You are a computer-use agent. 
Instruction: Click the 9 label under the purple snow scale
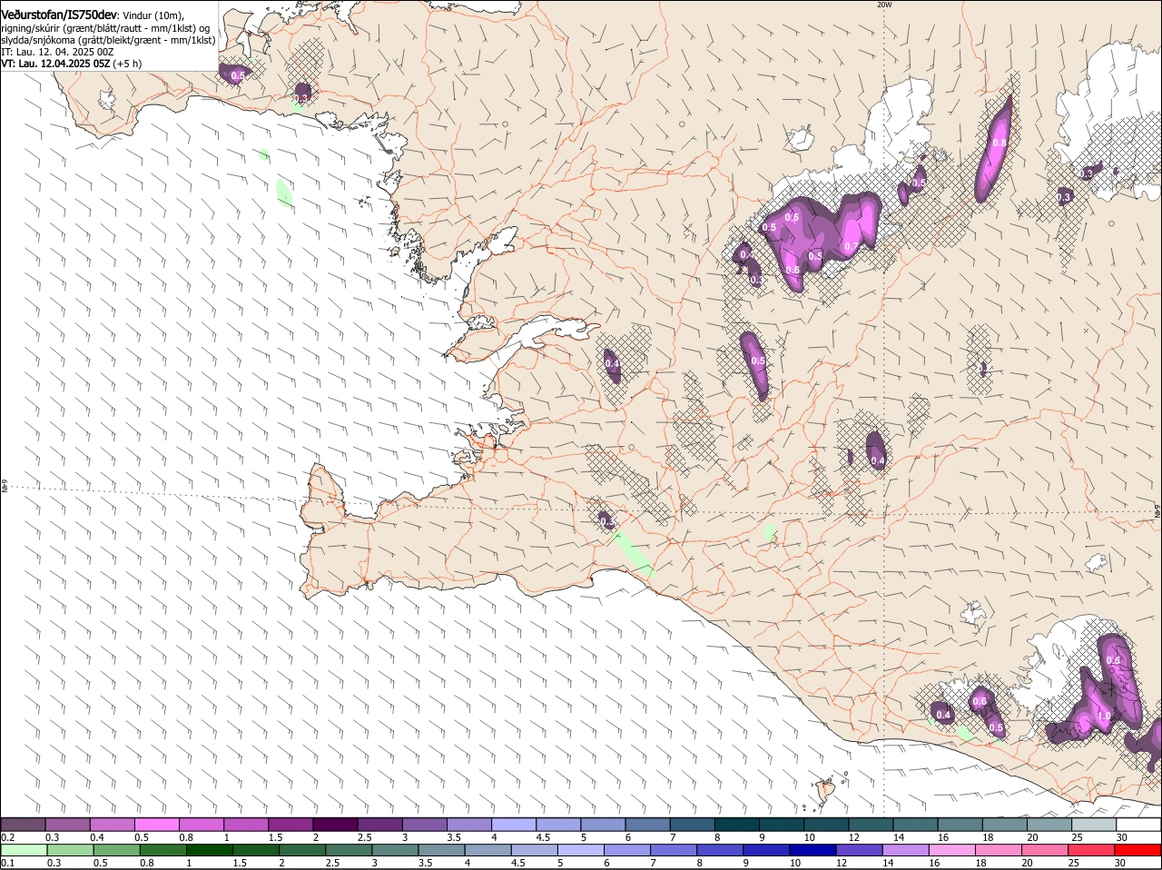[763, 837]
